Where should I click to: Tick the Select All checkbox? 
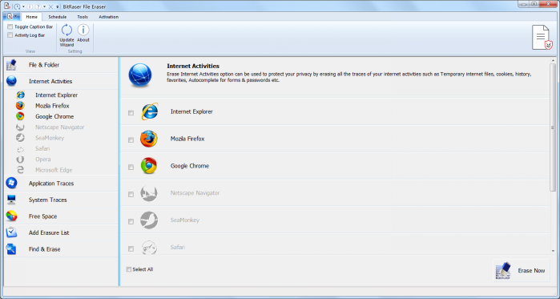click(129, 269)
